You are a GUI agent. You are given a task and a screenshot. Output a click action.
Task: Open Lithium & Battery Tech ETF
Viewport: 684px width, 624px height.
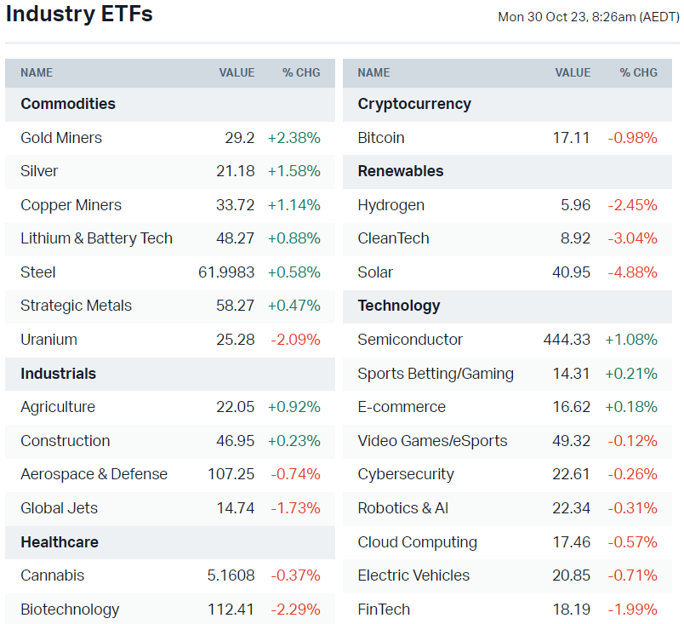(96, 238)
